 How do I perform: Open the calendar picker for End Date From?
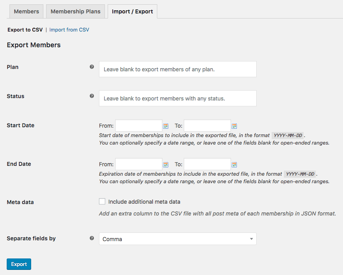[166, 164]
